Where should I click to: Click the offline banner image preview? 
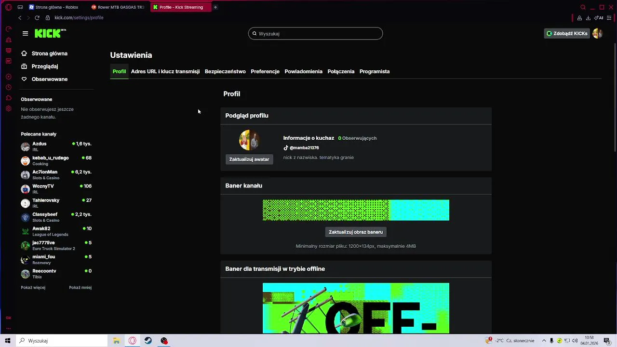356,308
